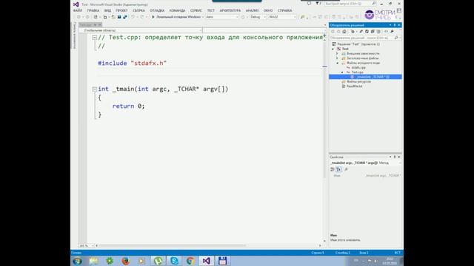Image resolution: width=474 pixels, height=266 pixels.
Task: Select the Файлы ресурсов folder
Action: [x=358, y=82]
